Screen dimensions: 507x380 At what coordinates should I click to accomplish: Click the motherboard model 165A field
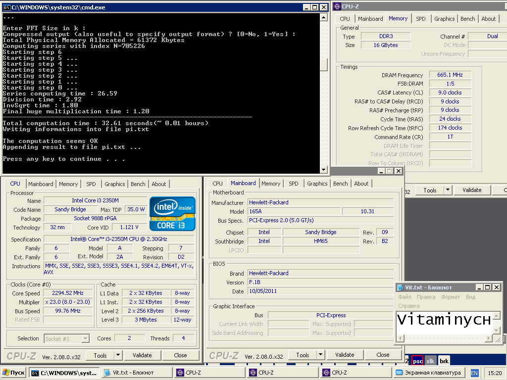click(294, 211)
